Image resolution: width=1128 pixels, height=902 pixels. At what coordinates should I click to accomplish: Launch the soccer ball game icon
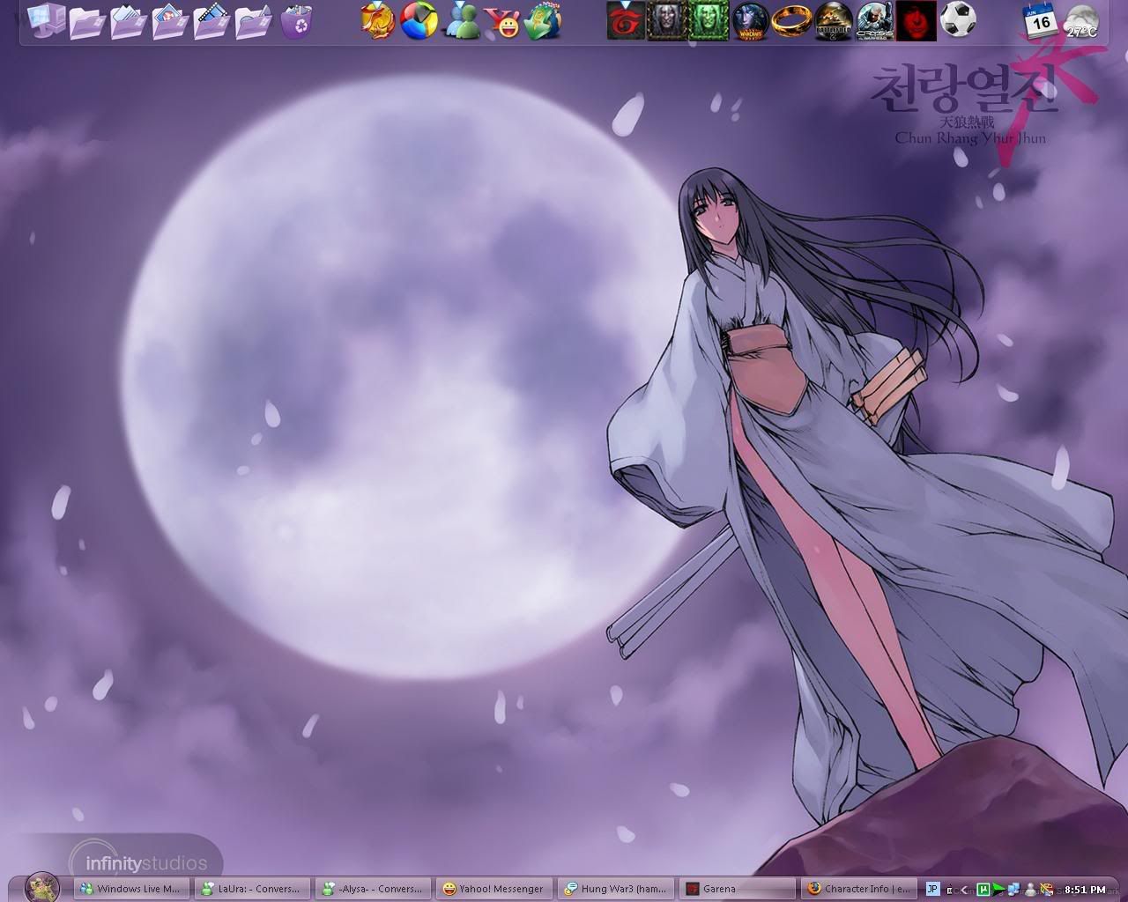coord(957,20)
